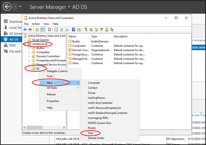This screenshot has width=206, height=145.
Task: Choose Refresh from context menu
Action: click(60, 94)
